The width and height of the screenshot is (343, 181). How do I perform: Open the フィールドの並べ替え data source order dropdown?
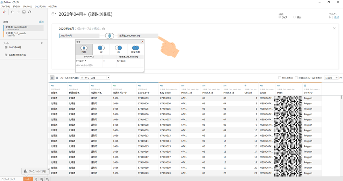pos(95,78)
